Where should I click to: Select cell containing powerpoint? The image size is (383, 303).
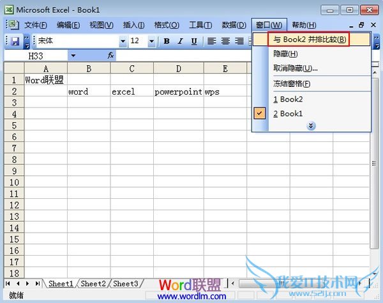coord(179,91)
